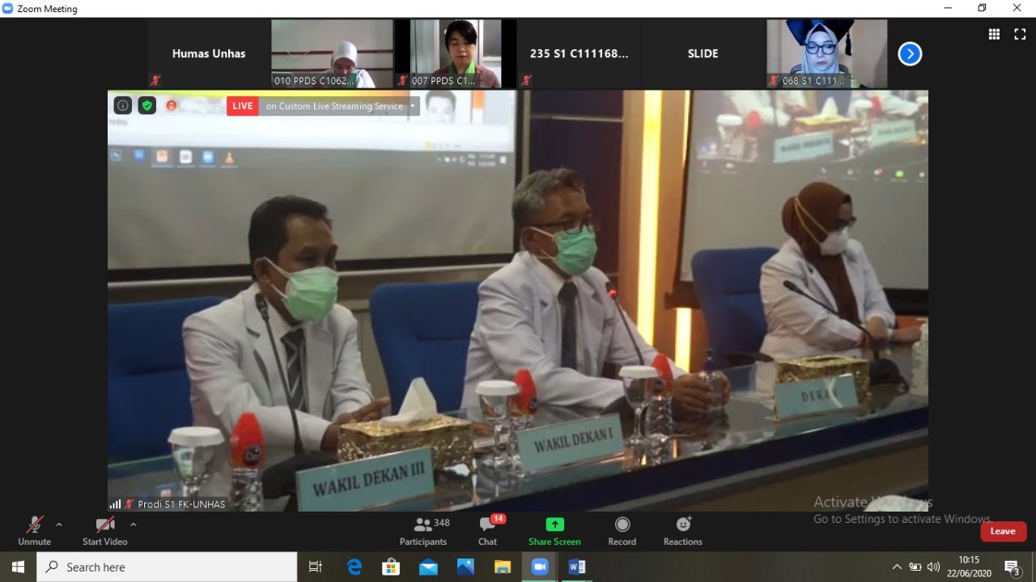Toggle Start Video on
The height and width of the screenshot is (582, 1036).
pos(105,530)
